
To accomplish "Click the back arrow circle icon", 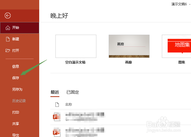I will tap(8, 16).
